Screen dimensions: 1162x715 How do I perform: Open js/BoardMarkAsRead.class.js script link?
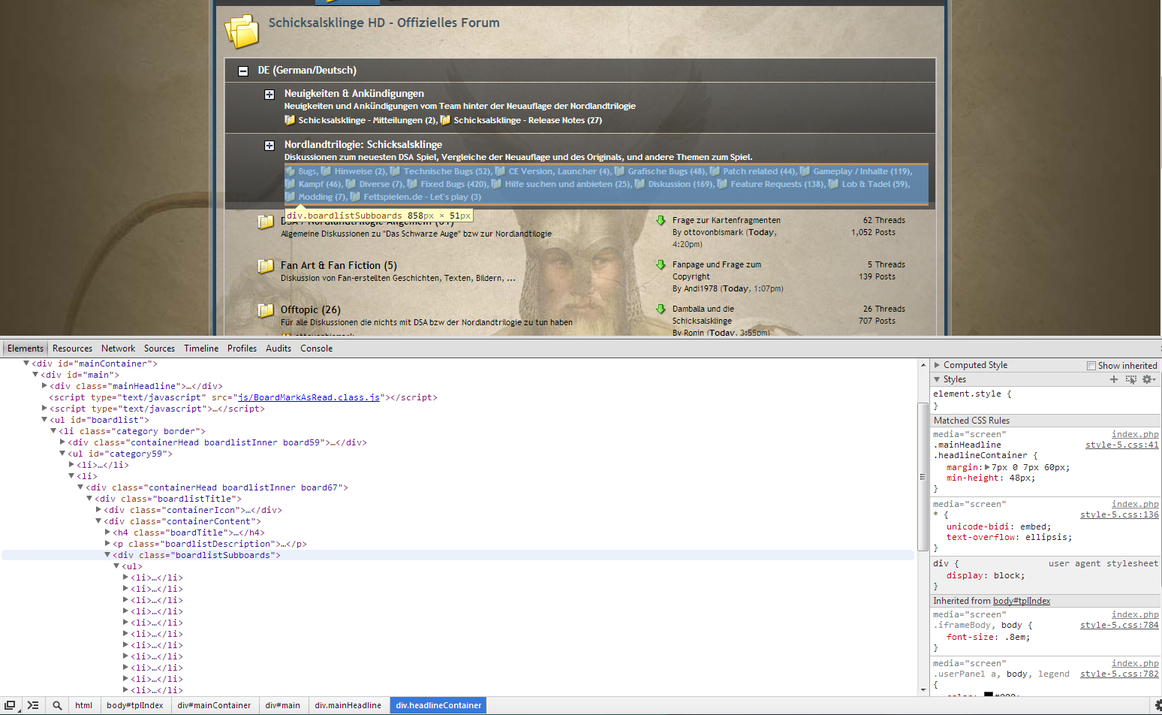point(309,397)
